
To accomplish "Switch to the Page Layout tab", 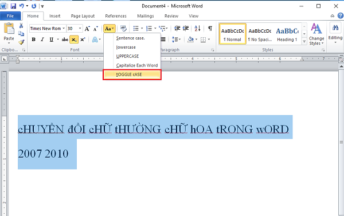I will (x=83, y=16).
